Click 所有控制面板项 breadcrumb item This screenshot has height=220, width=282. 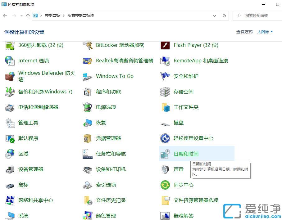80,16
